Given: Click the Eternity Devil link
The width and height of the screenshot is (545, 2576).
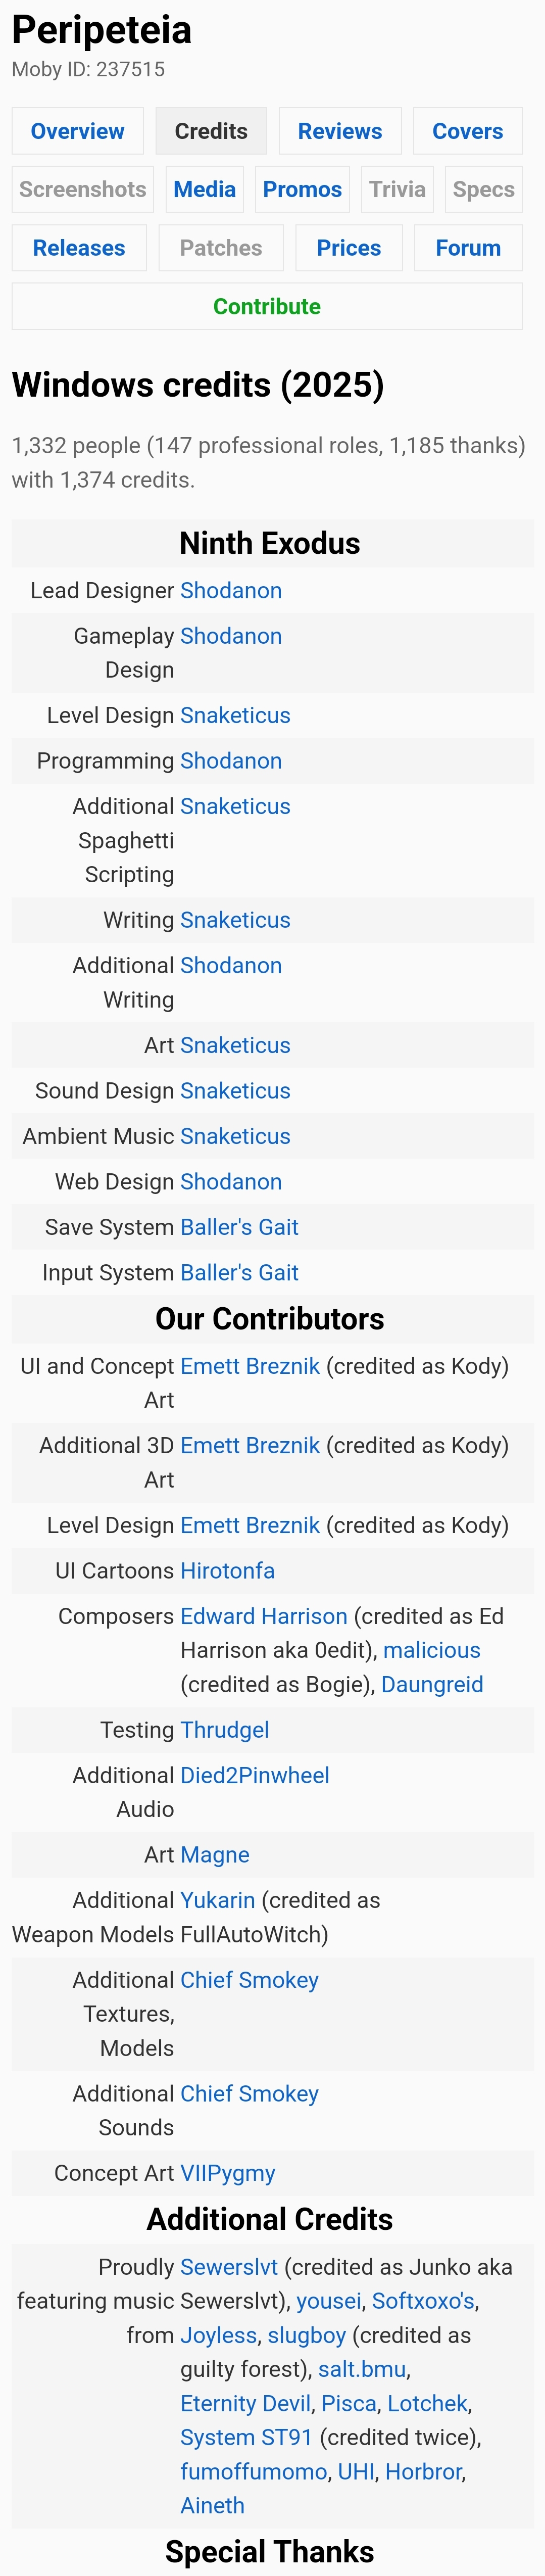Looking at the screenshot, I should [245, 2403].
